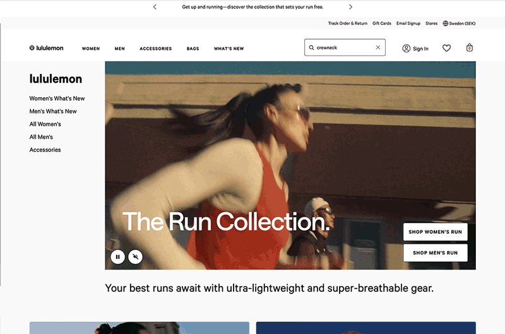The image size is (505, 334).
Task: Open Men's What's New sidebar link
Action: coord(53,111)
